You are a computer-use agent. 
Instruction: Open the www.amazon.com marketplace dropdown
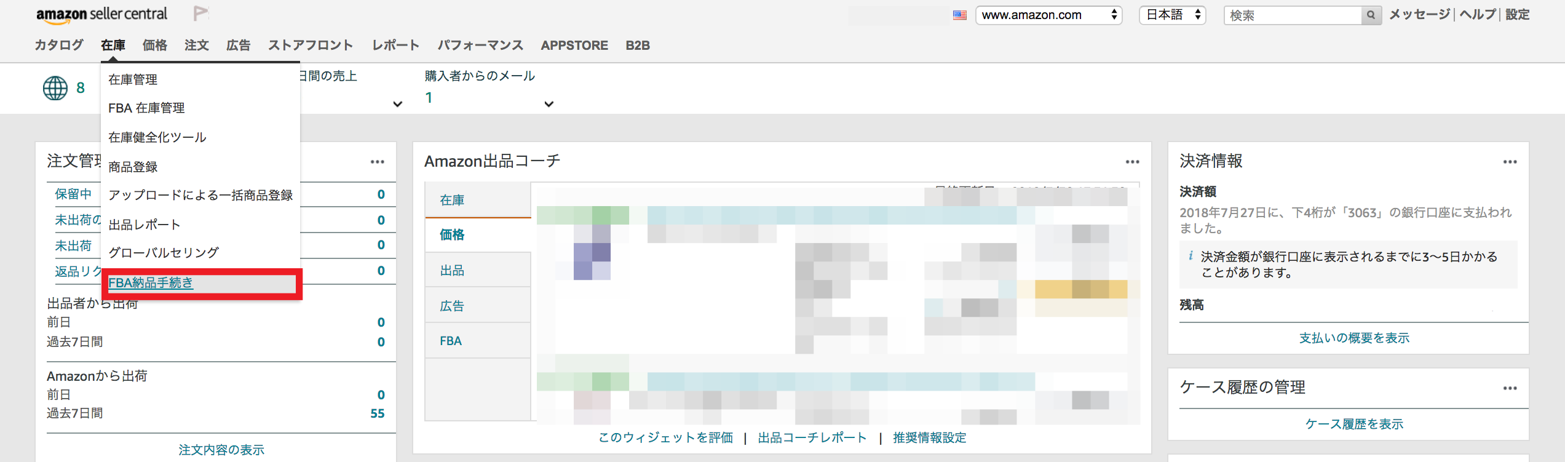pos(1049,15)
